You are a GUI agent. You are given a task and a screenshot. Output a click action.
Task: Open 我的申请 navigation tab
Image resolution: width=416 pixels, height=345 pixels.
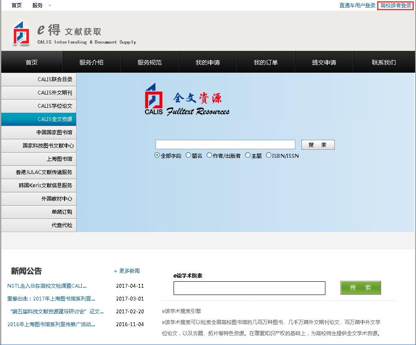click(208, 62)
